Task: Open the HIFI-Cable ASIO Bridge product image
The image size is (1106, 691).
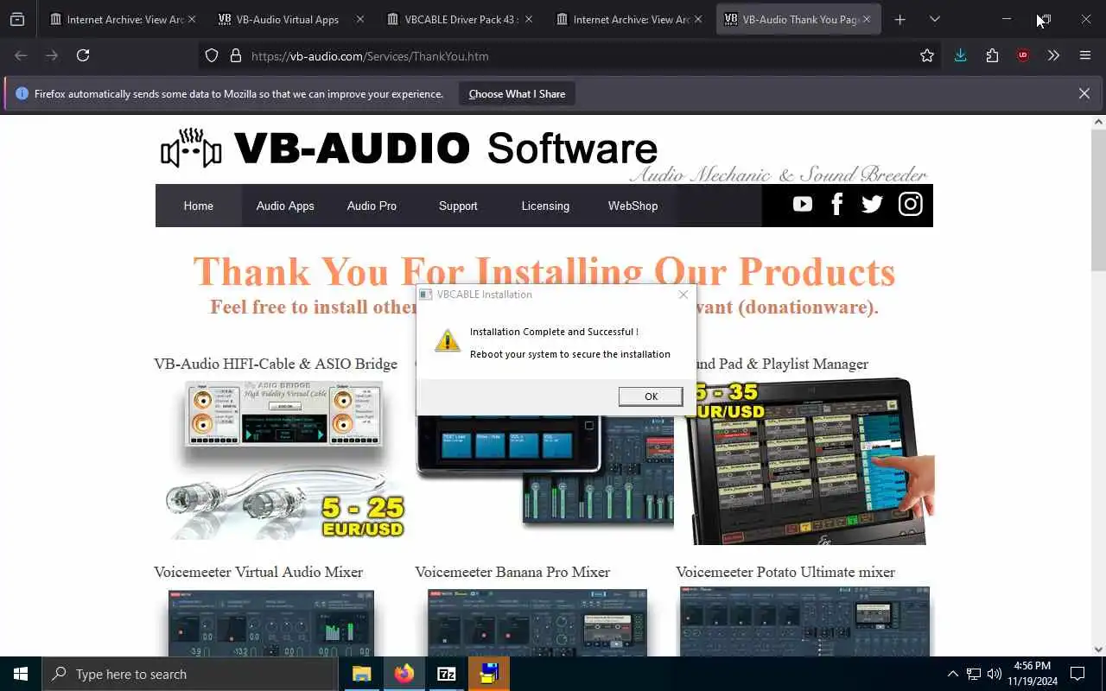Action: pyautogui.click(x=285, y=460)
